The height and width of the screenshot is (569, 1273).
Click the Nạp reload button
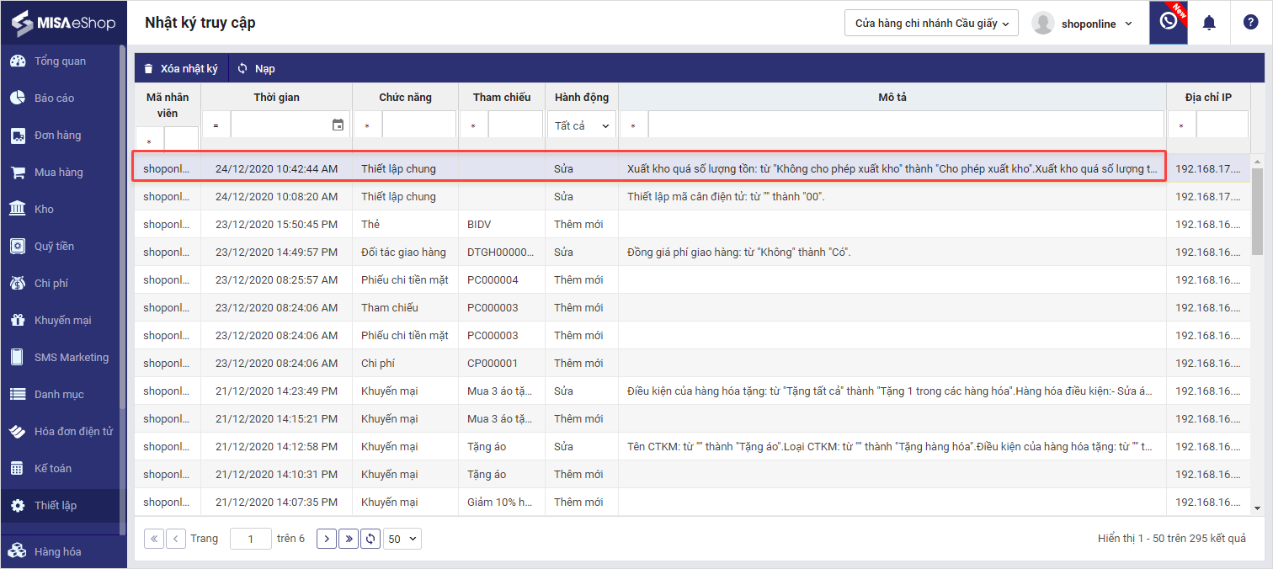coord(257,69)
